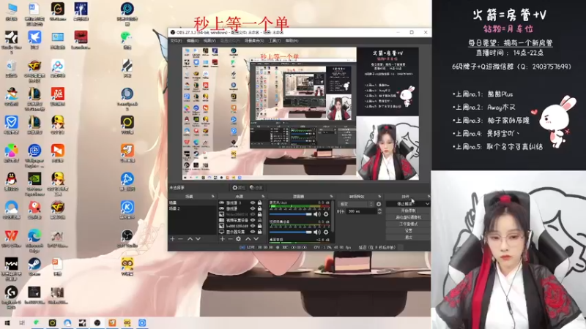Open the 编辑(E) menu
This screenshot has width=586, height=329.
(193, 41)
